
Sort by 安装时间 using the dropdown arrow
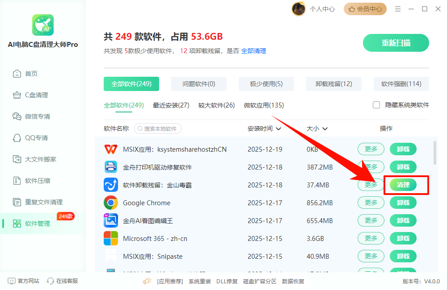coord(279,128)
